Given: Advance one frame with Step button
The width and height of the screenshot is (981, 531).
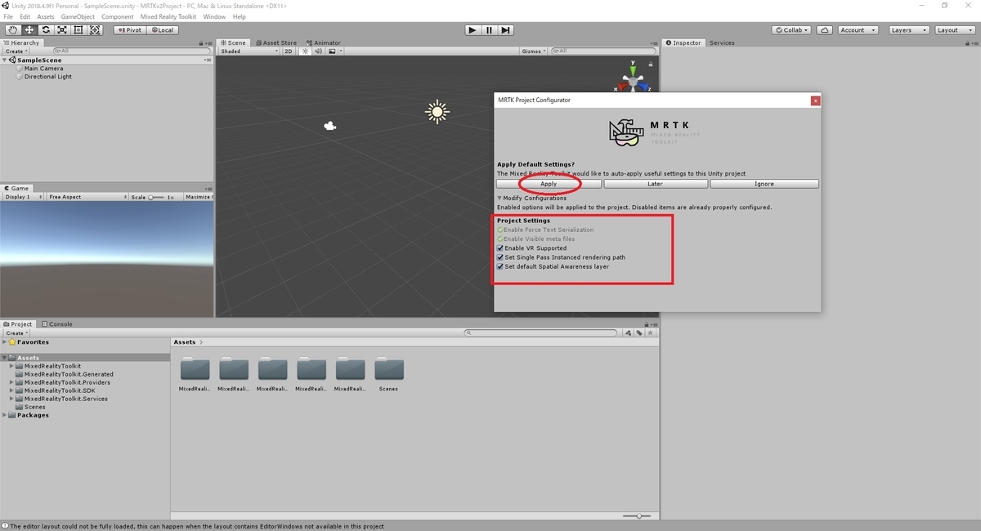Looking at the screenshot, I should (x=506, y=30).
